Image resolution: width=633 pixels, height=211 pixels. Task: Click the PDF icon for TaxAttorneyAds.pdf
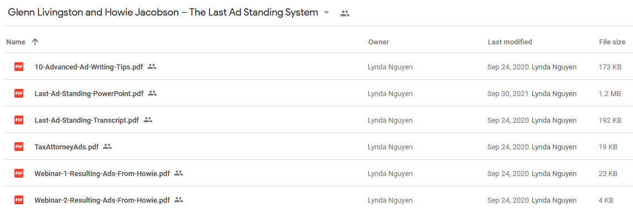point(18,147)
